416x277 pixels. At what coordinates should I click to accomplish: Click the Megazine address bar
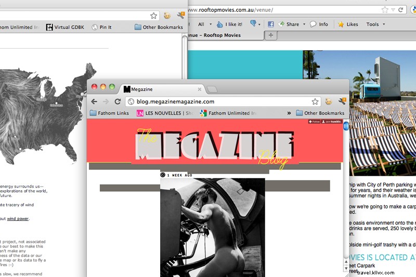coord(218,102)
